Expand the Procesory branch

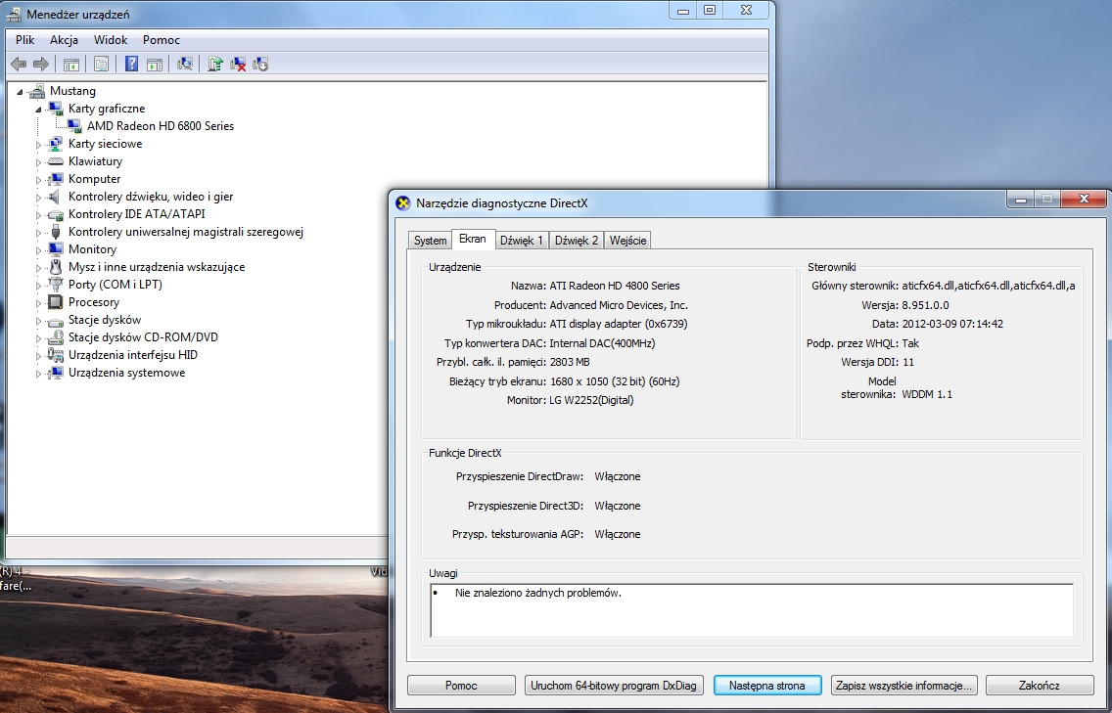coord(38,302)
